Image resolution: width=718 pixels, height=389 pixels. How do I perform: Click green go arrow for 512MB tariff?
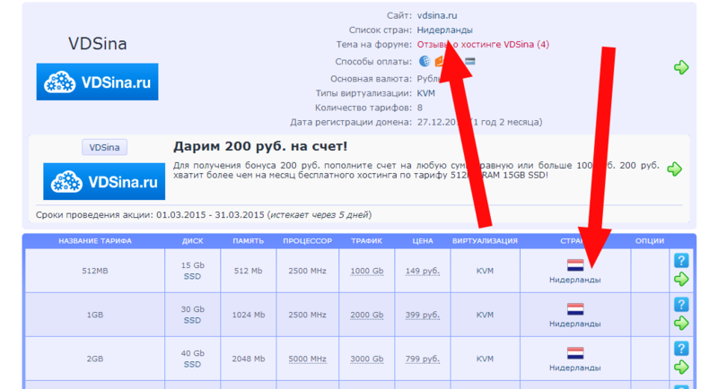[681, 279]
